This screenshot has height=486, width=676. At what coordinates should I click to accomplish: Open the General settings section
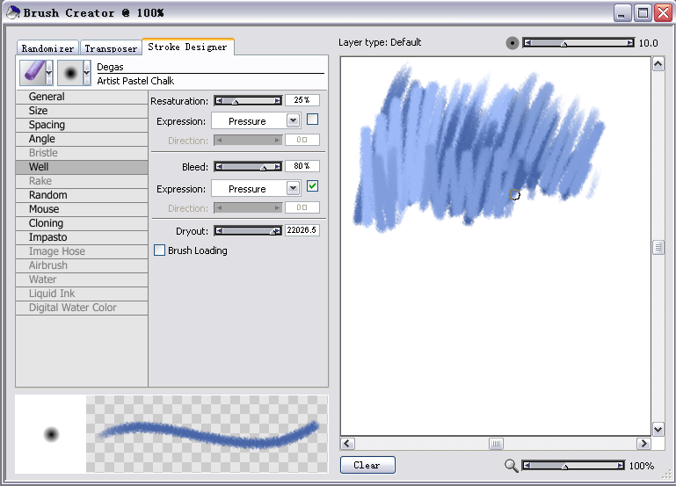pos(82,97)
